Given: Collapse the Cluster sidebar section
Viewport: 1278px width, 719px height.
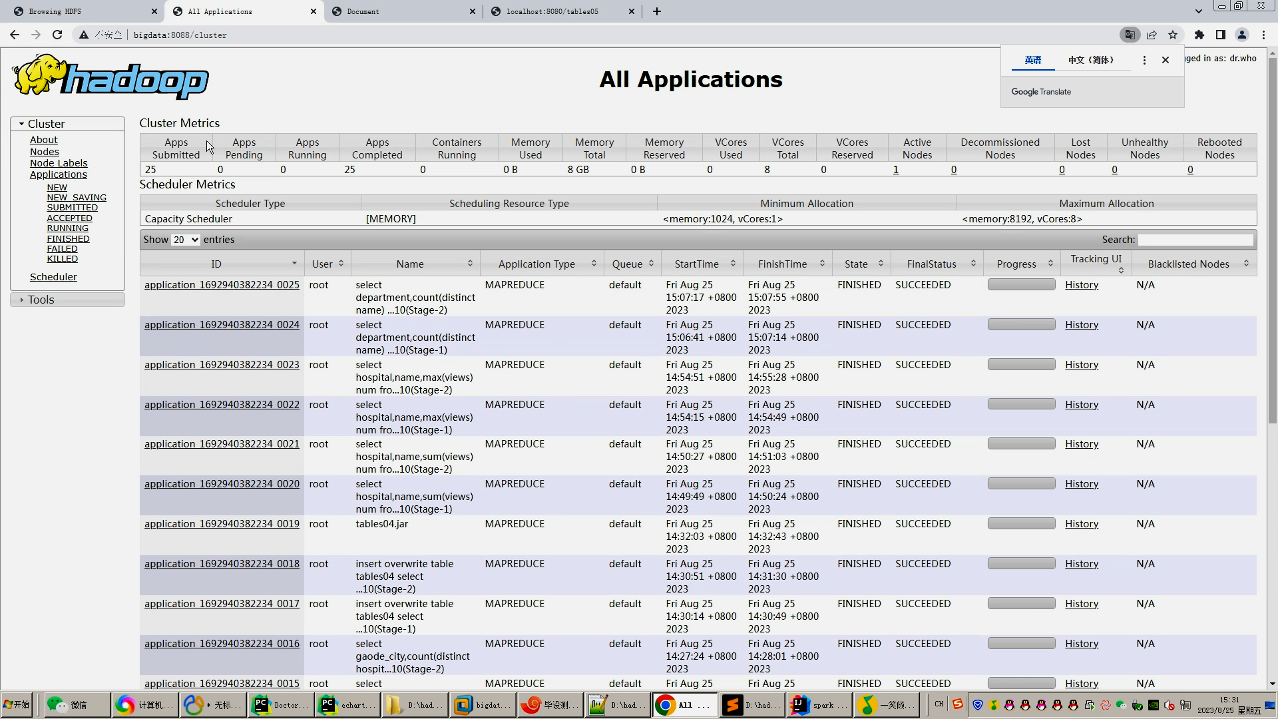Looking at the screenshot, I should pyautogui.click(x=22, y=124).
